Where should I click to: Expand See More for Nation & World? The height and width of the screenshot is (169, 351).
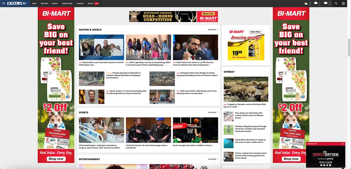click(213, 30)
